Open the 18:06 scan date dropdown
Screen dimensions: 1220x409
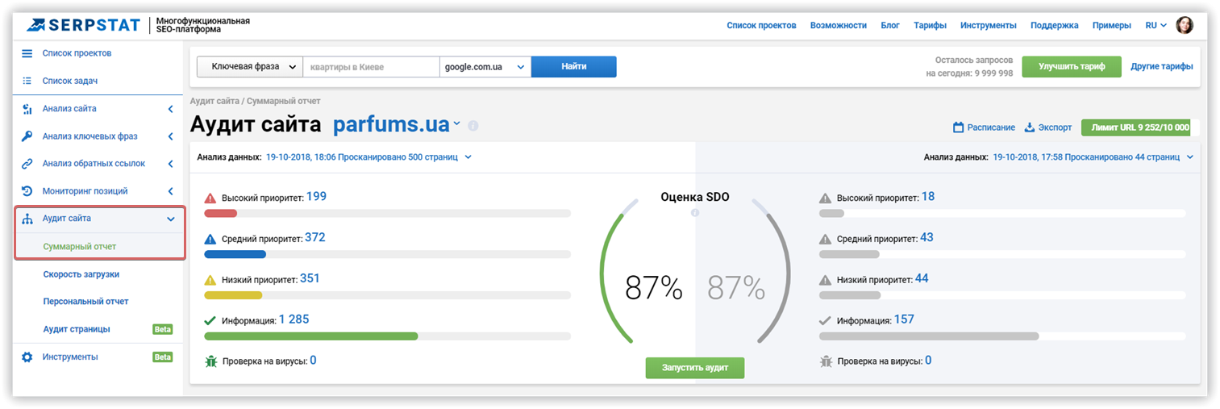pos(468,157)
